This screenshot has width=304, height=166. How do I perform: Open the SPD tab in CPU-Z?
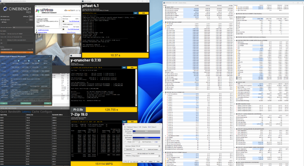[x=140, y=127]
